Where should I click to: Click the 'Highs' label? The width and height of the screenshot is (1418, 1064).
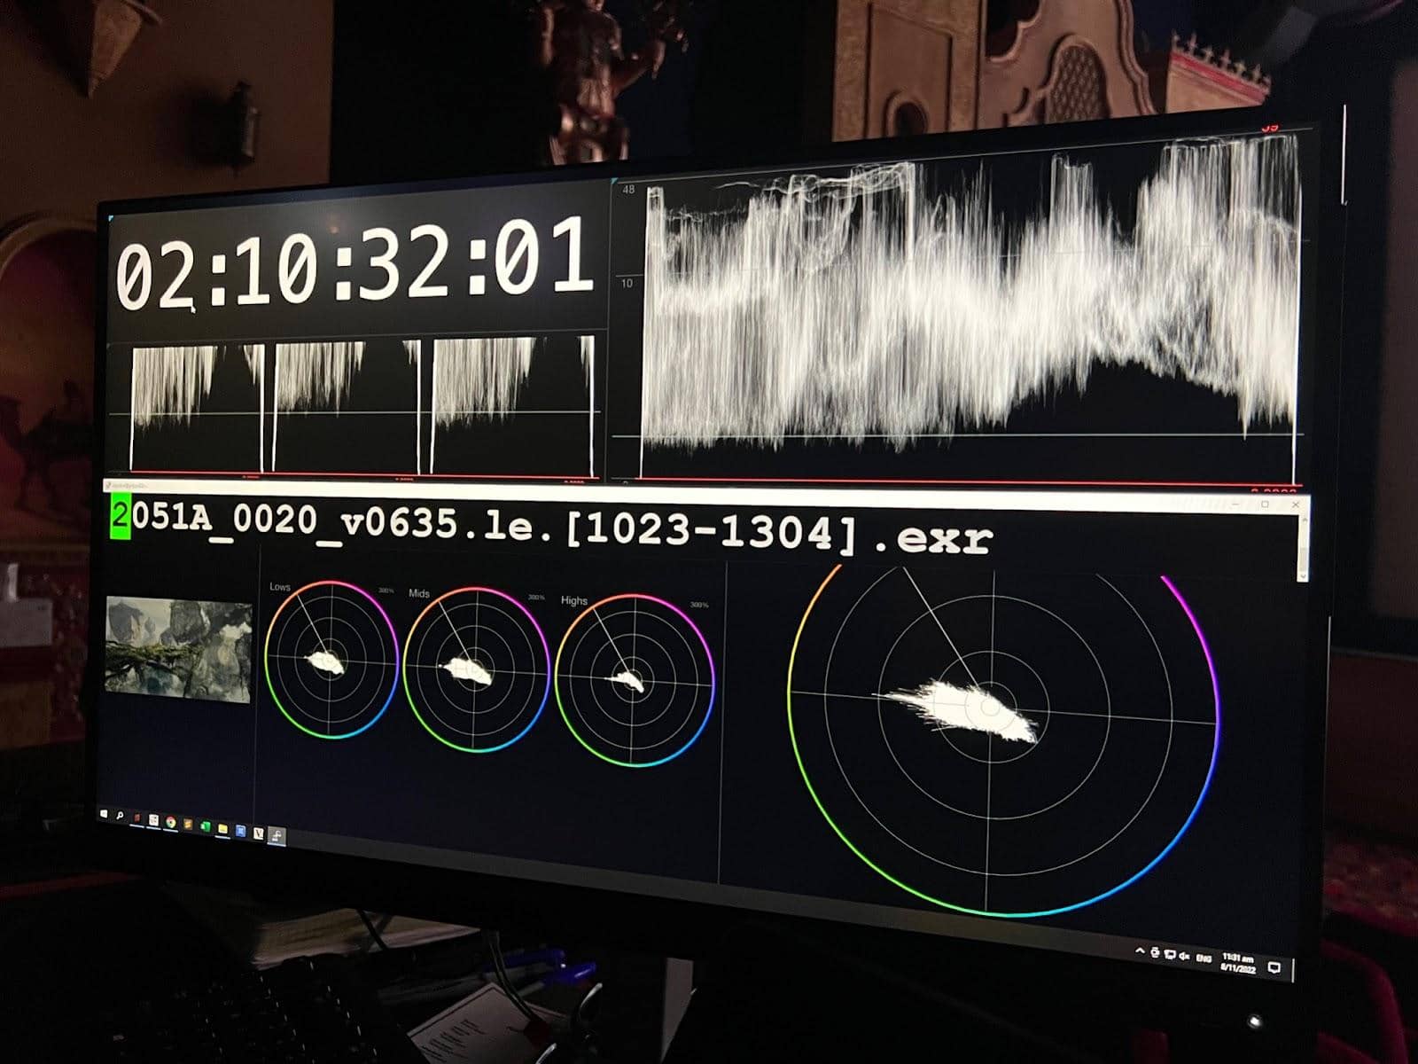[x=574, y=600]
